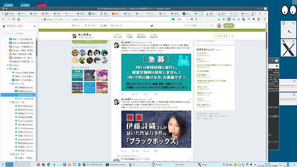The width and height of the screenshot is (297, 167).
Task: Collapse the グループC bookmark folder
Action: pos(11,154)
